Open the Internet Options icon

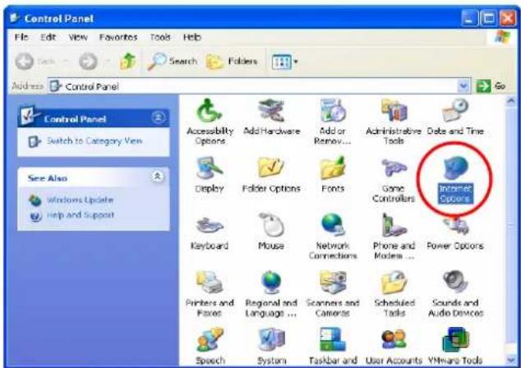click(x=455, y=179)
